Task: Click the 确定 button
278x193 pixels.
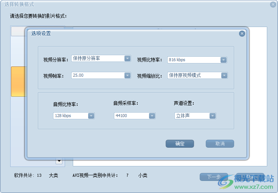Action: coord(180,144)
